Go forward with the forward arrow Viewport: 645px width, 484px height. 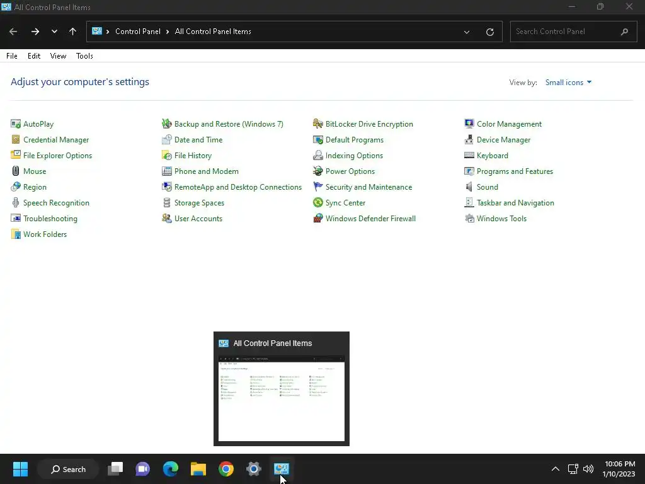click(x=35, y=32)
